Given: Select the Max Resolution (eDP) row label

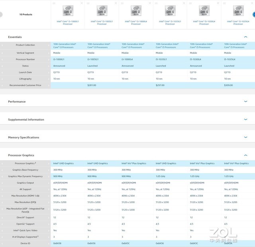Looking at the screenshot, I should [25, 210].
